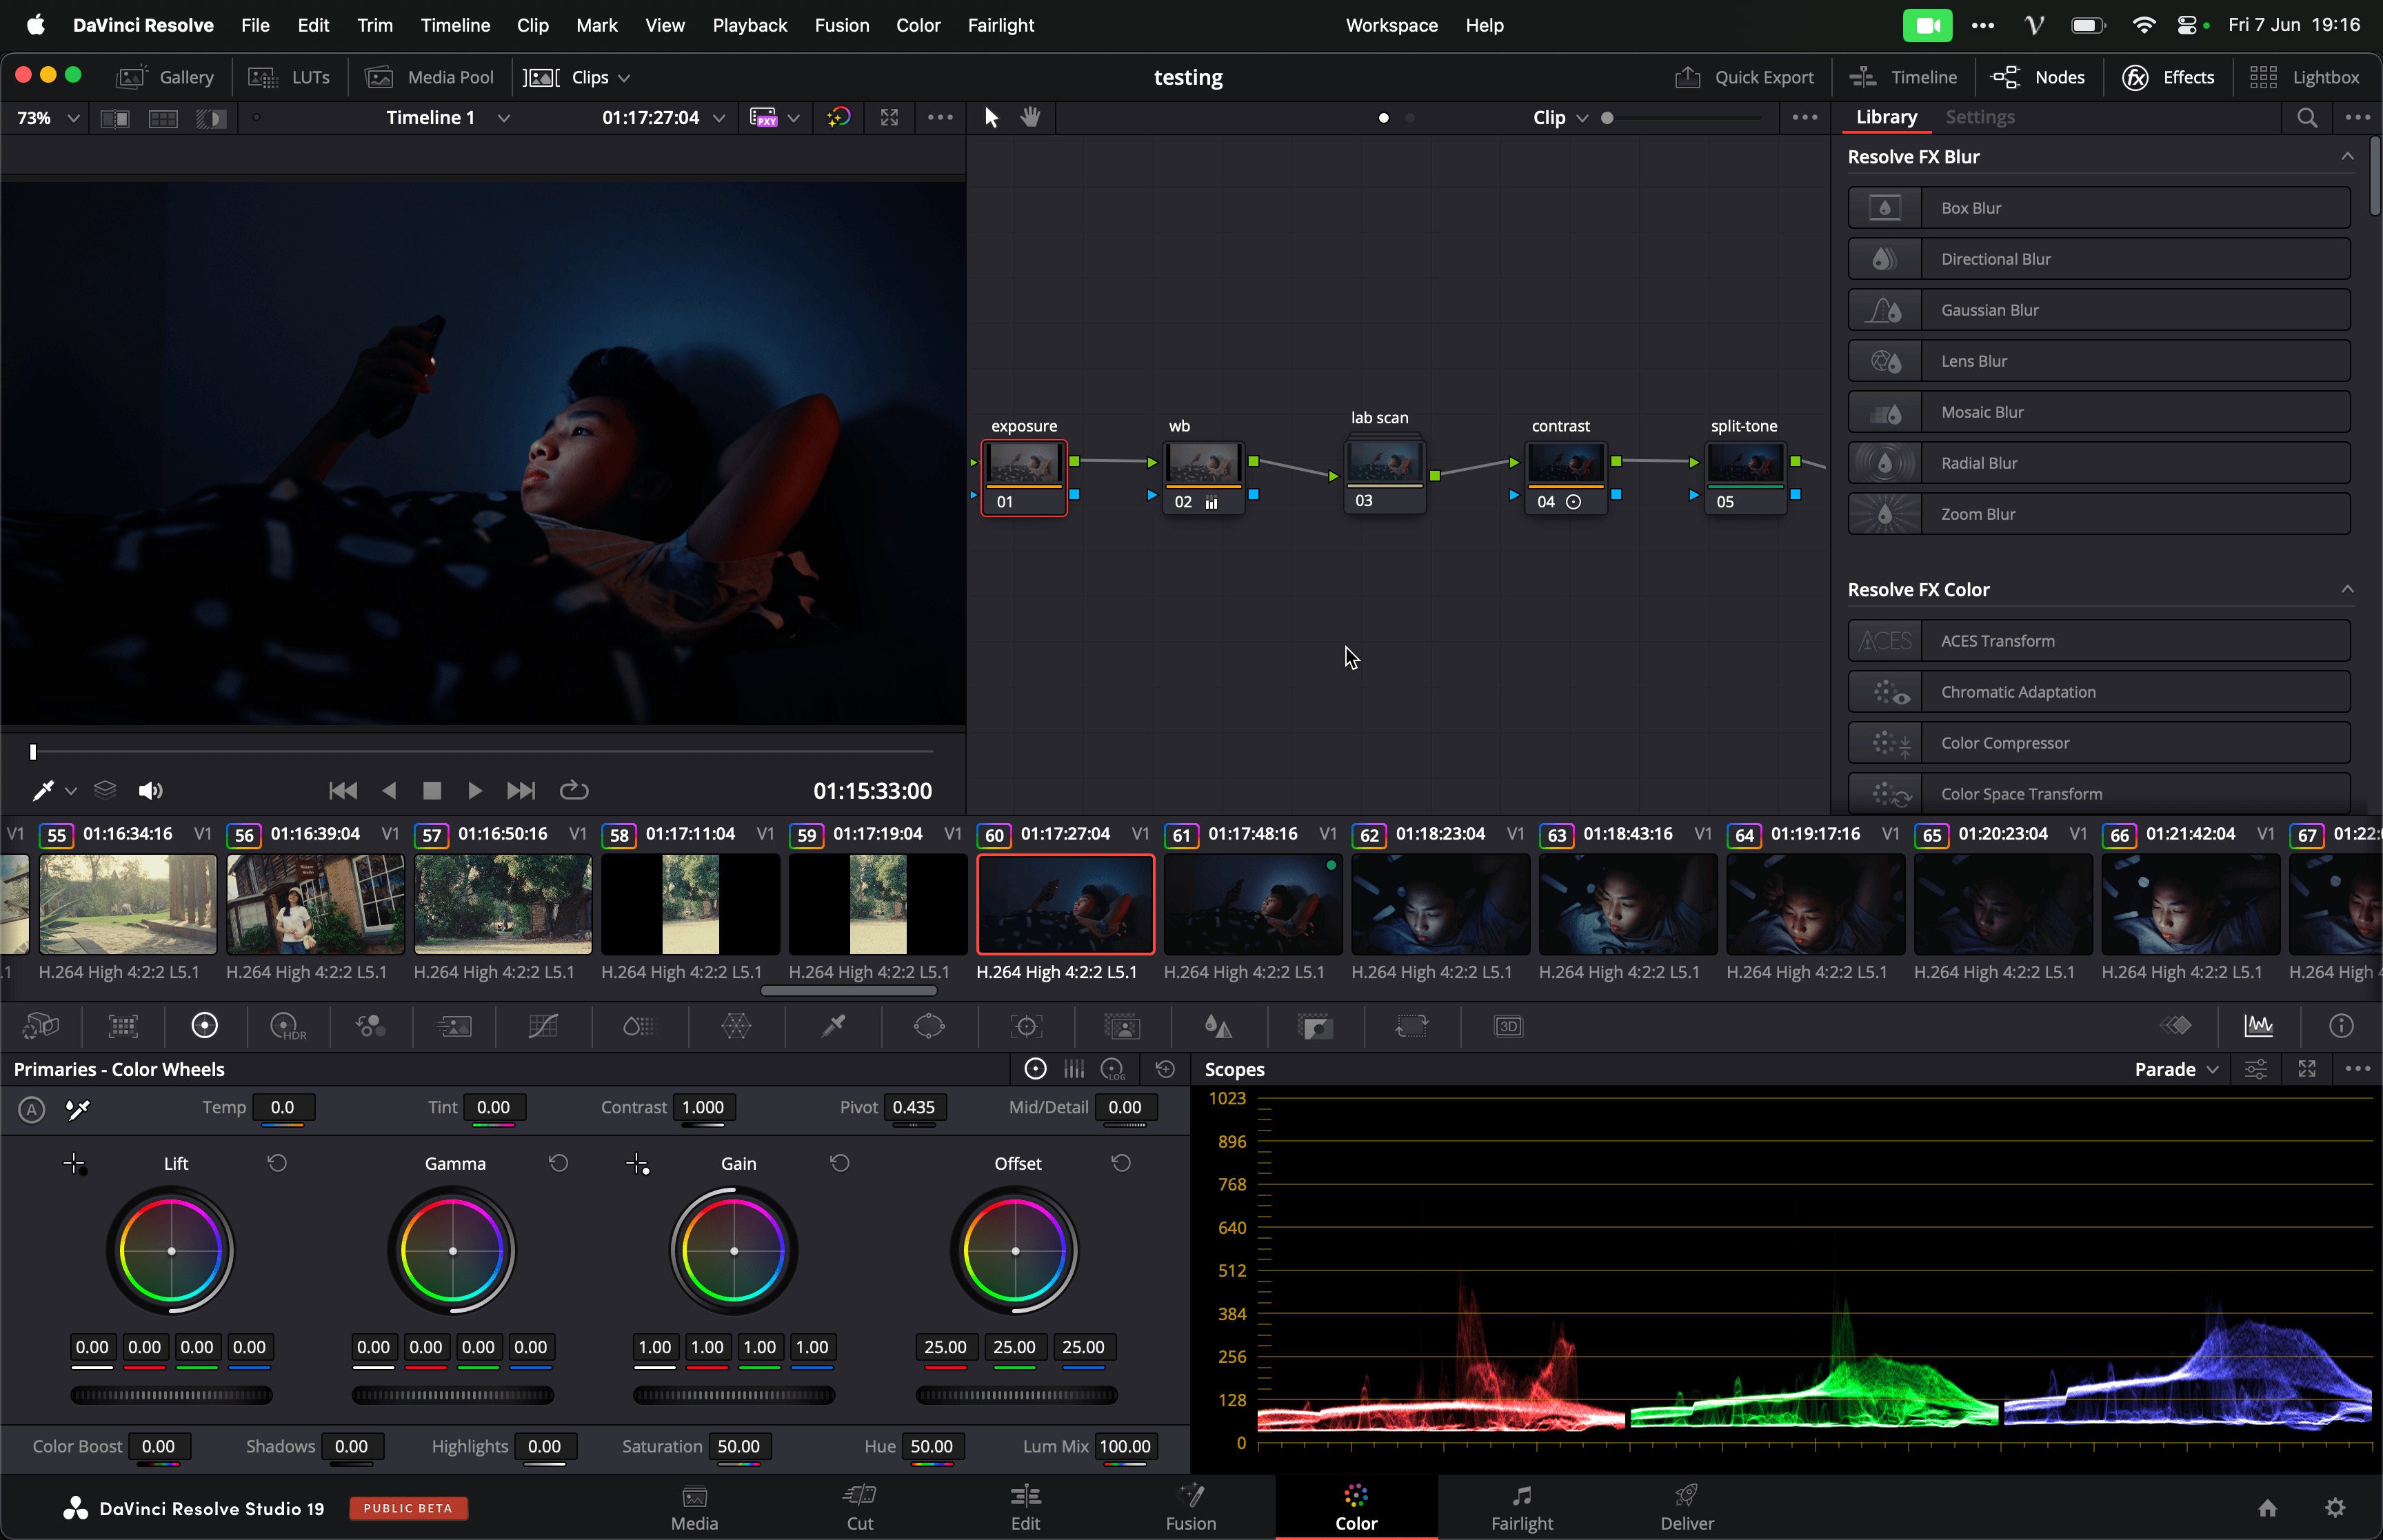Collapse the Resolve FX Blur section

(2346, 156)
